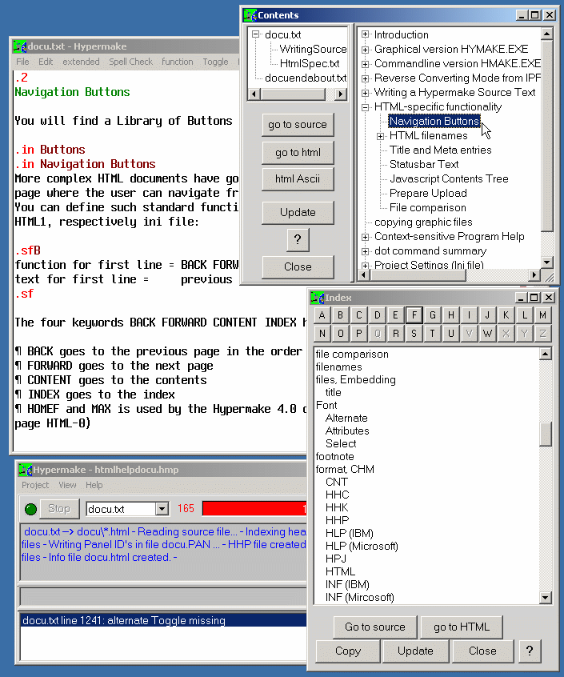
Task: Select HtmlSpec.txt in file tree
Action: tap(310, 64)
